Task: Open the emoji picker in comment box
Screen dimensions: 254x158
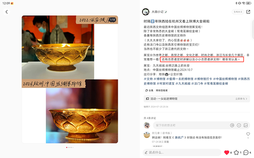Action: pyautogui.click(x=239, y=125)
